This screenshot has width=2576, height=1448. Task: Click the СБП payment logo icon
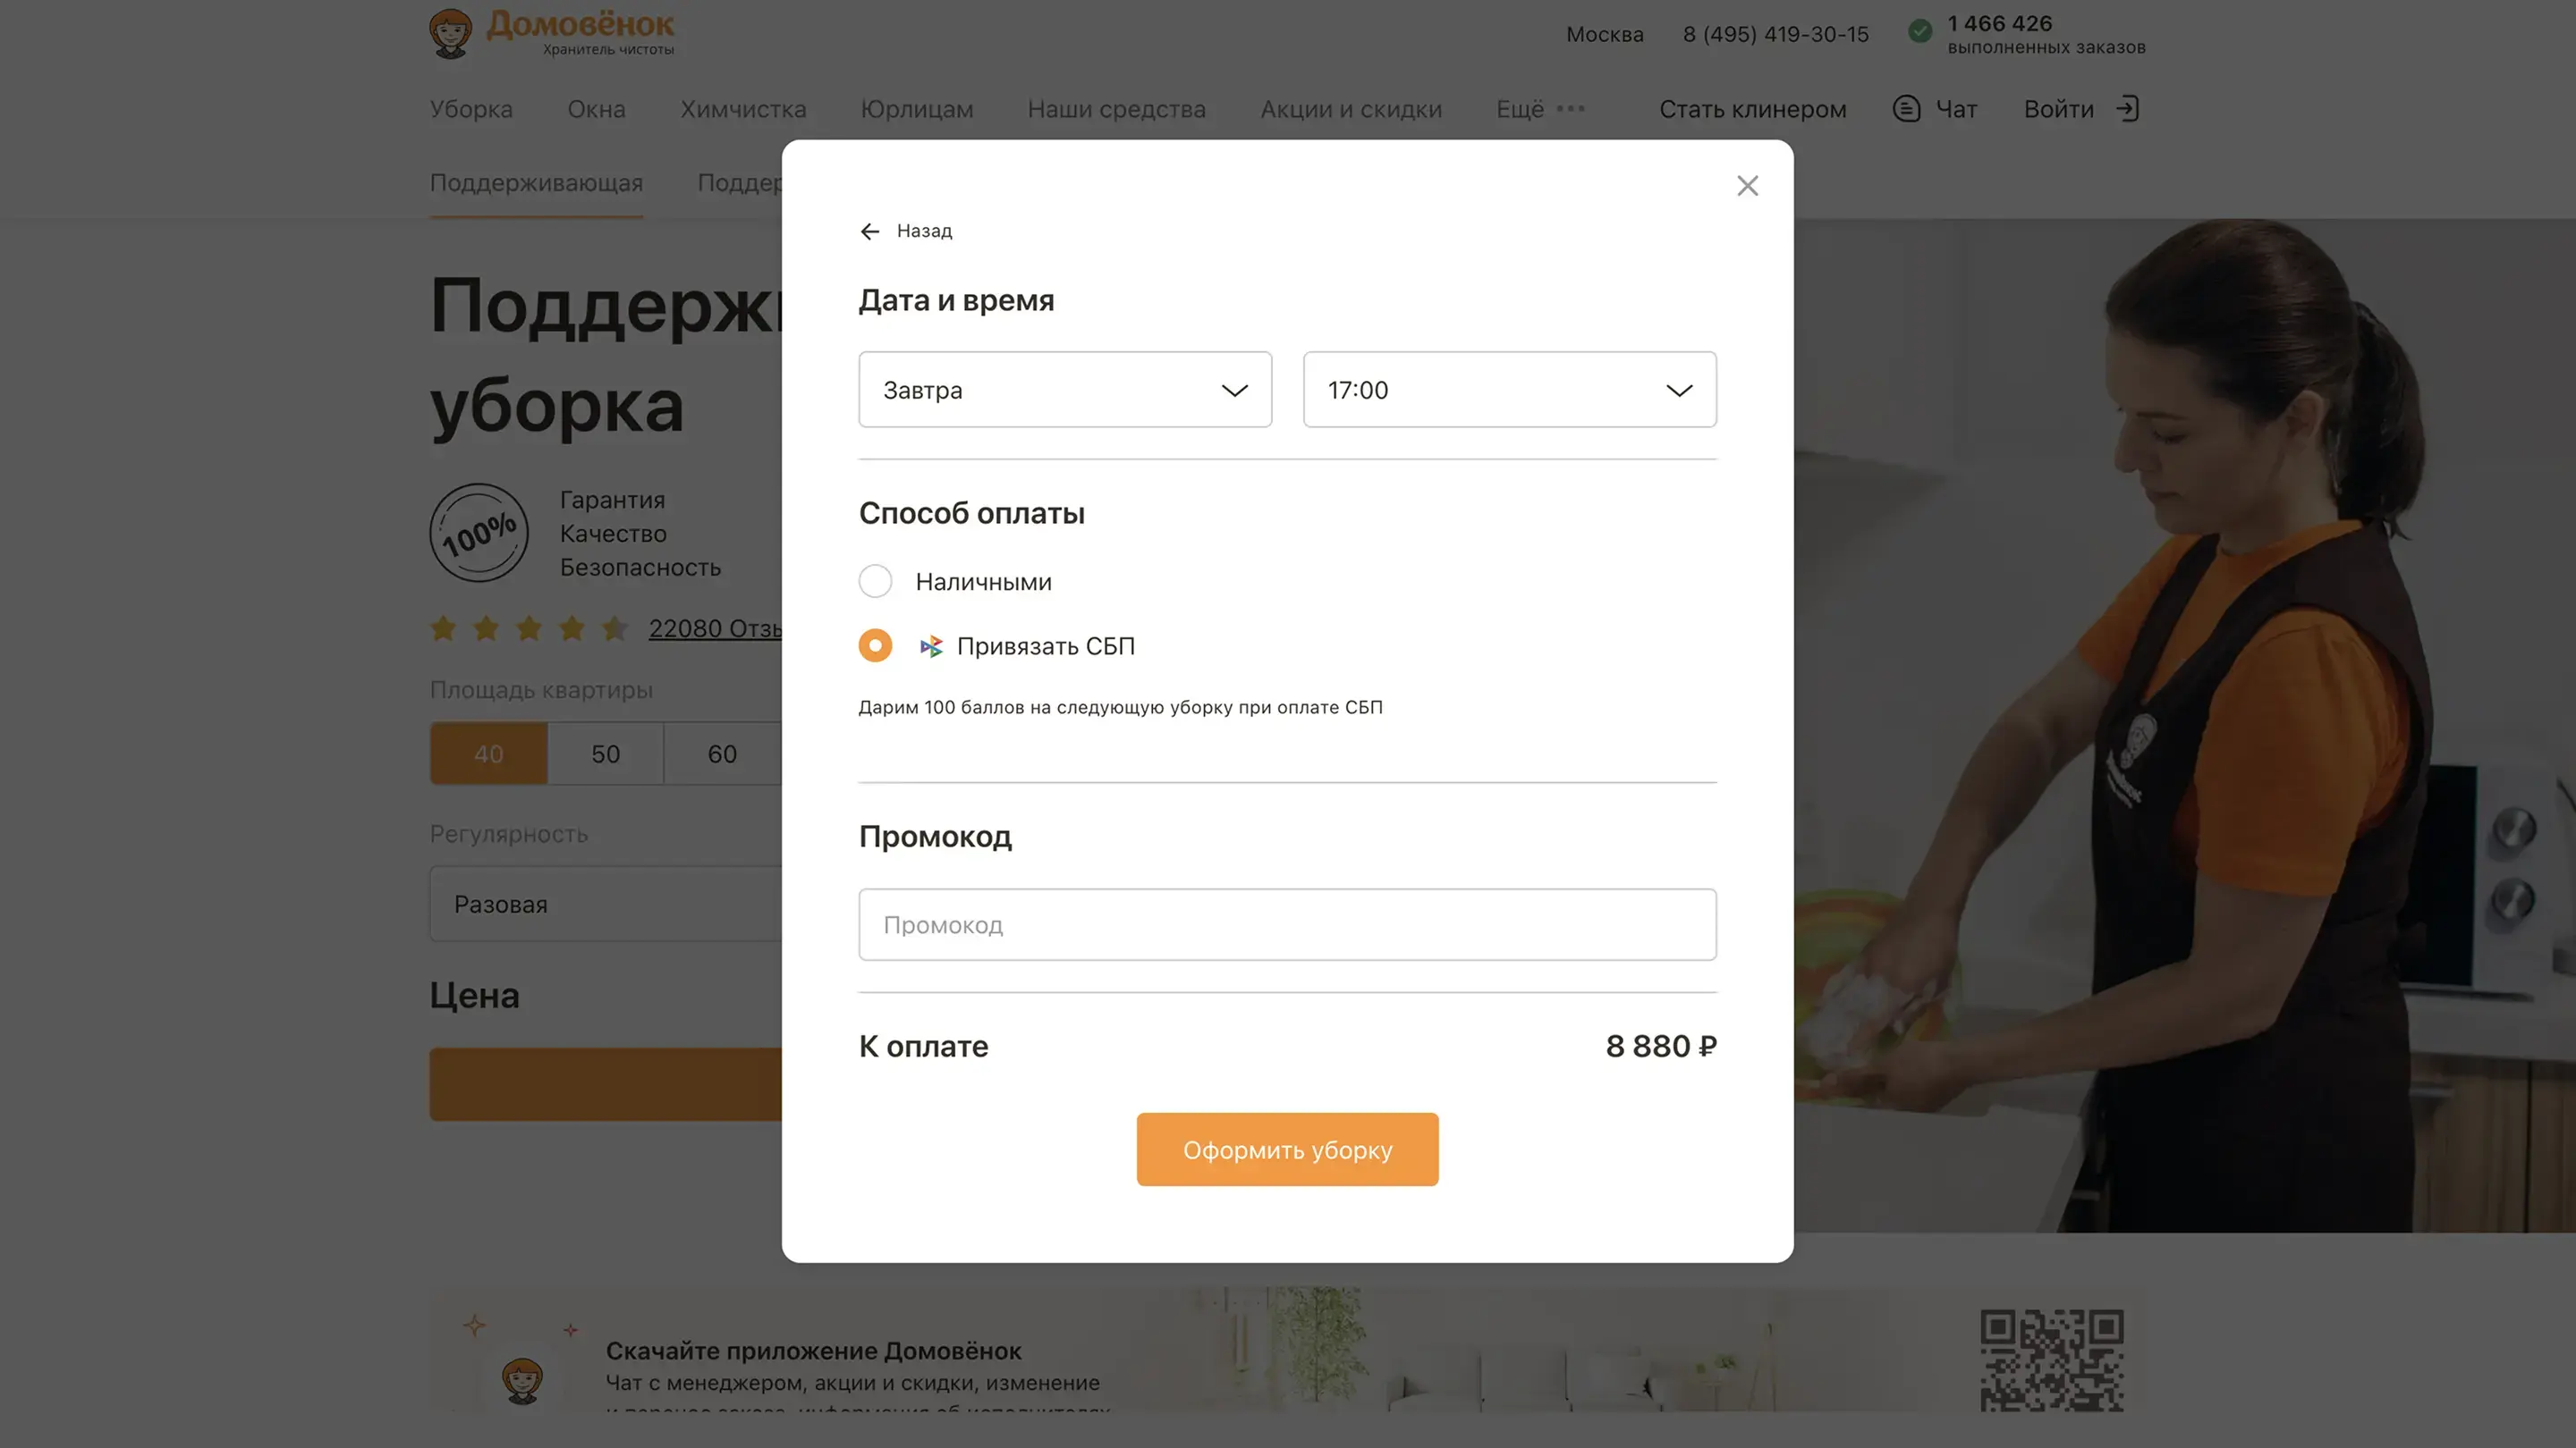[931, 646]
